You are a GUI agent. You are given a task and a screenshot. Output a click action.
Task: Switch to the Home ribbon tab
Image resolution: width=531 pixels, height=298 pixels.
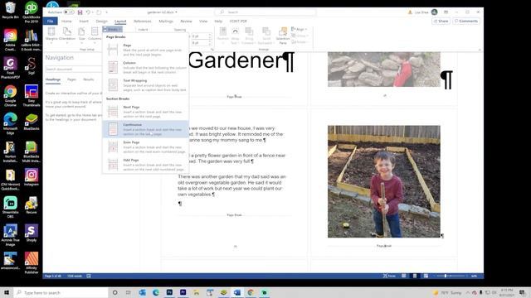point(66,21)
